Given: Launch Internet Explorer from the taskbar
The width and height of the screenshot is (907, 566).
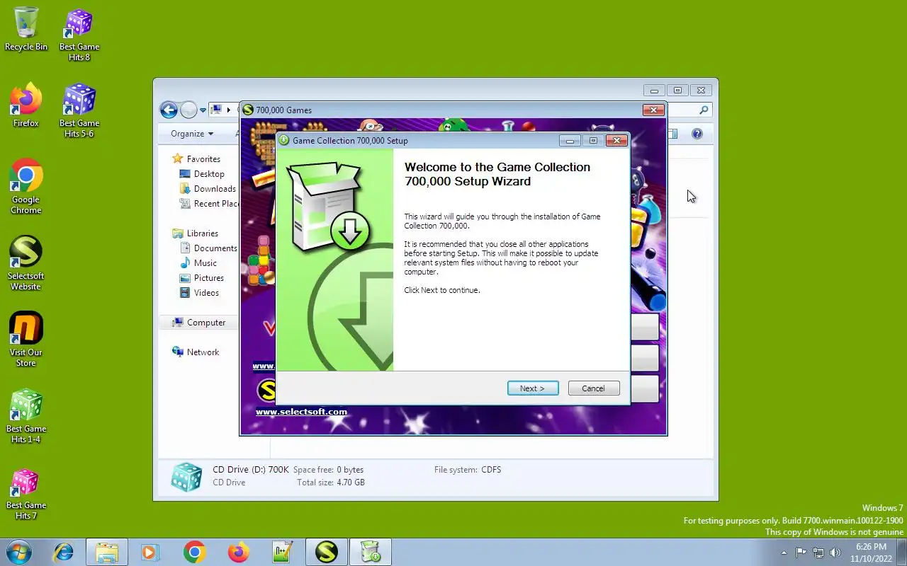Looking at the screenshot, I should [64, 552].
